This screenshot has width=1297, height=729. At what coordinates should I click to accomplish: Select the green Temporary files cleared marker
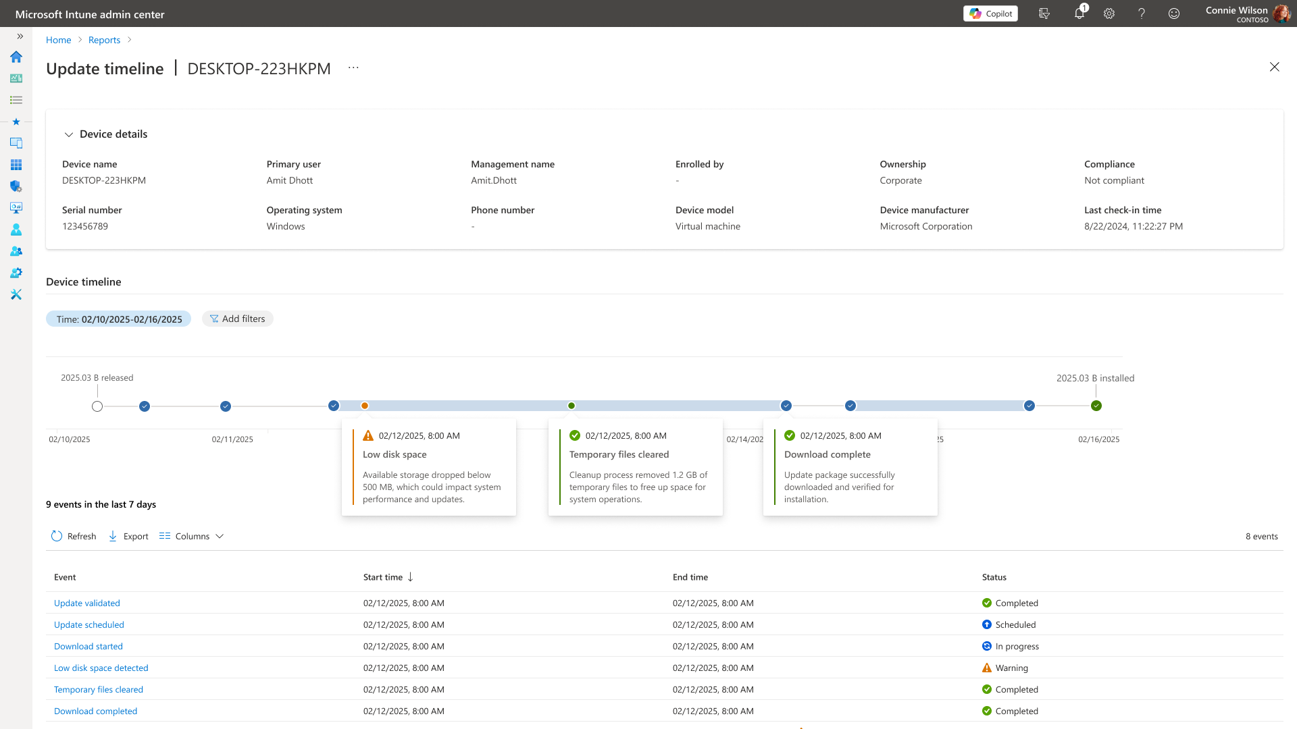click(x=571, y=406)
